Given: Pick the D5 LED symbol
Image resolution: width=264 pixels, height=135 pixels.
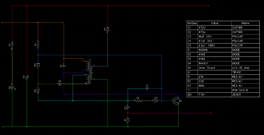Looking at the screenshot, I should click(12, 87).
